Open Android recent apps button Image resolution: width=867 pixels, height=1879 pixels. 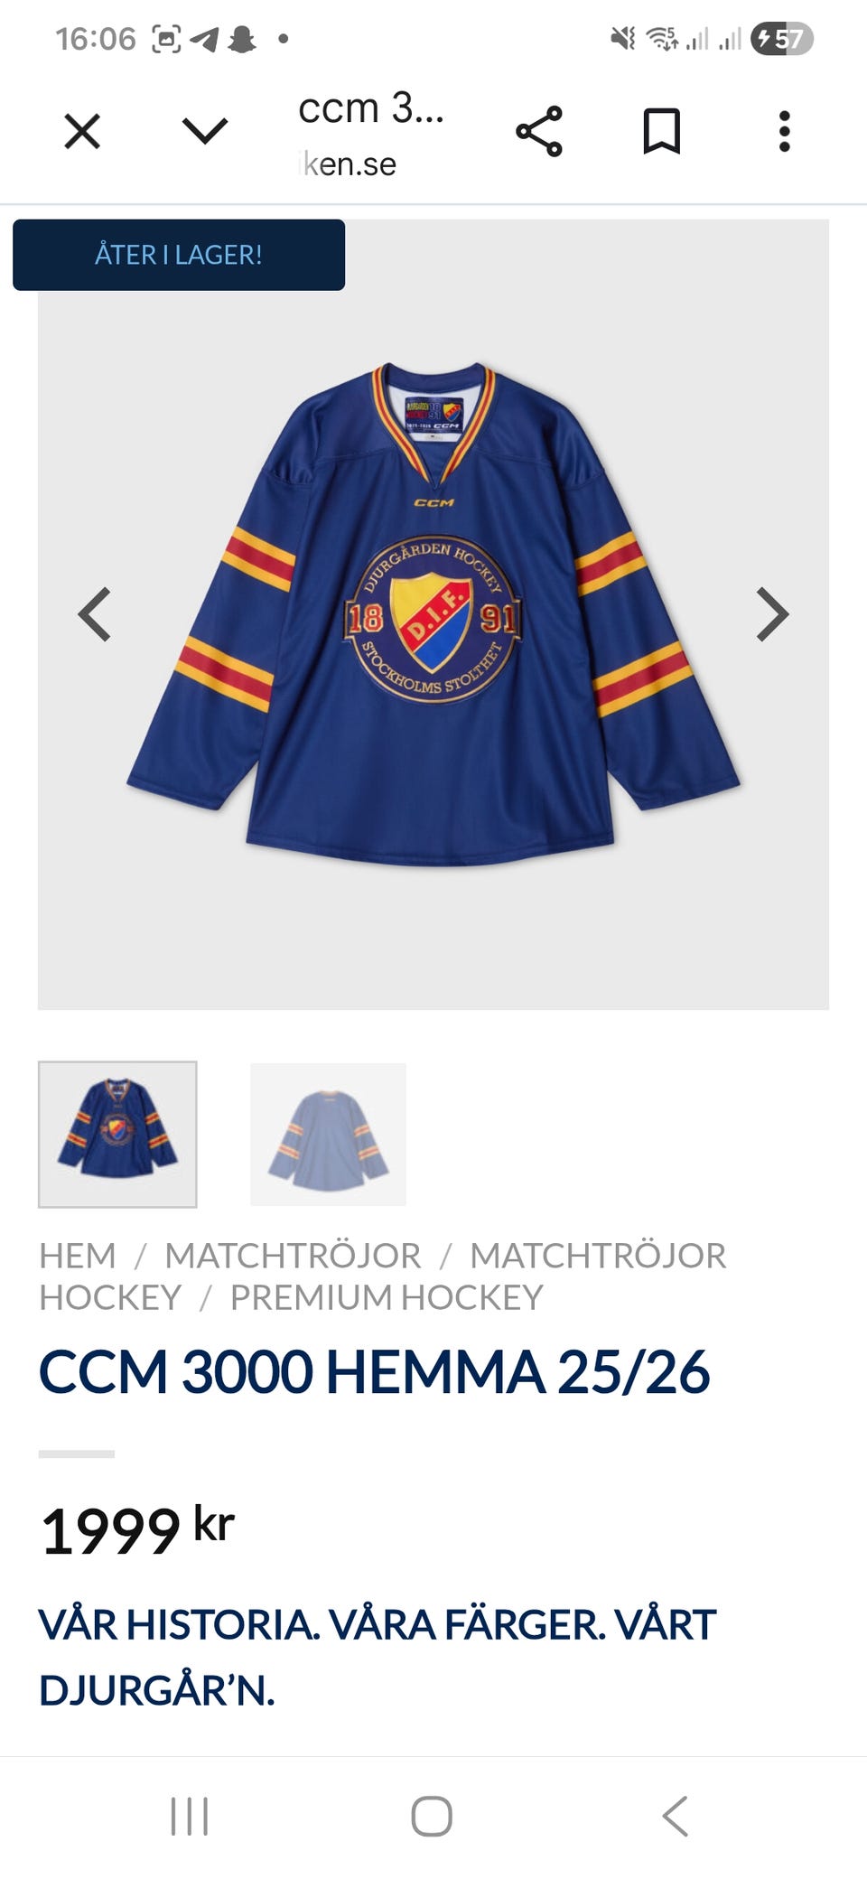coord(190,1816)
